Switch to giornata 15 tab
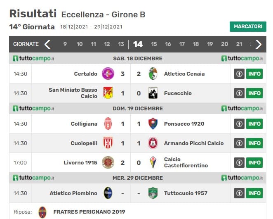273x219 pixels. tap(154, 44)
